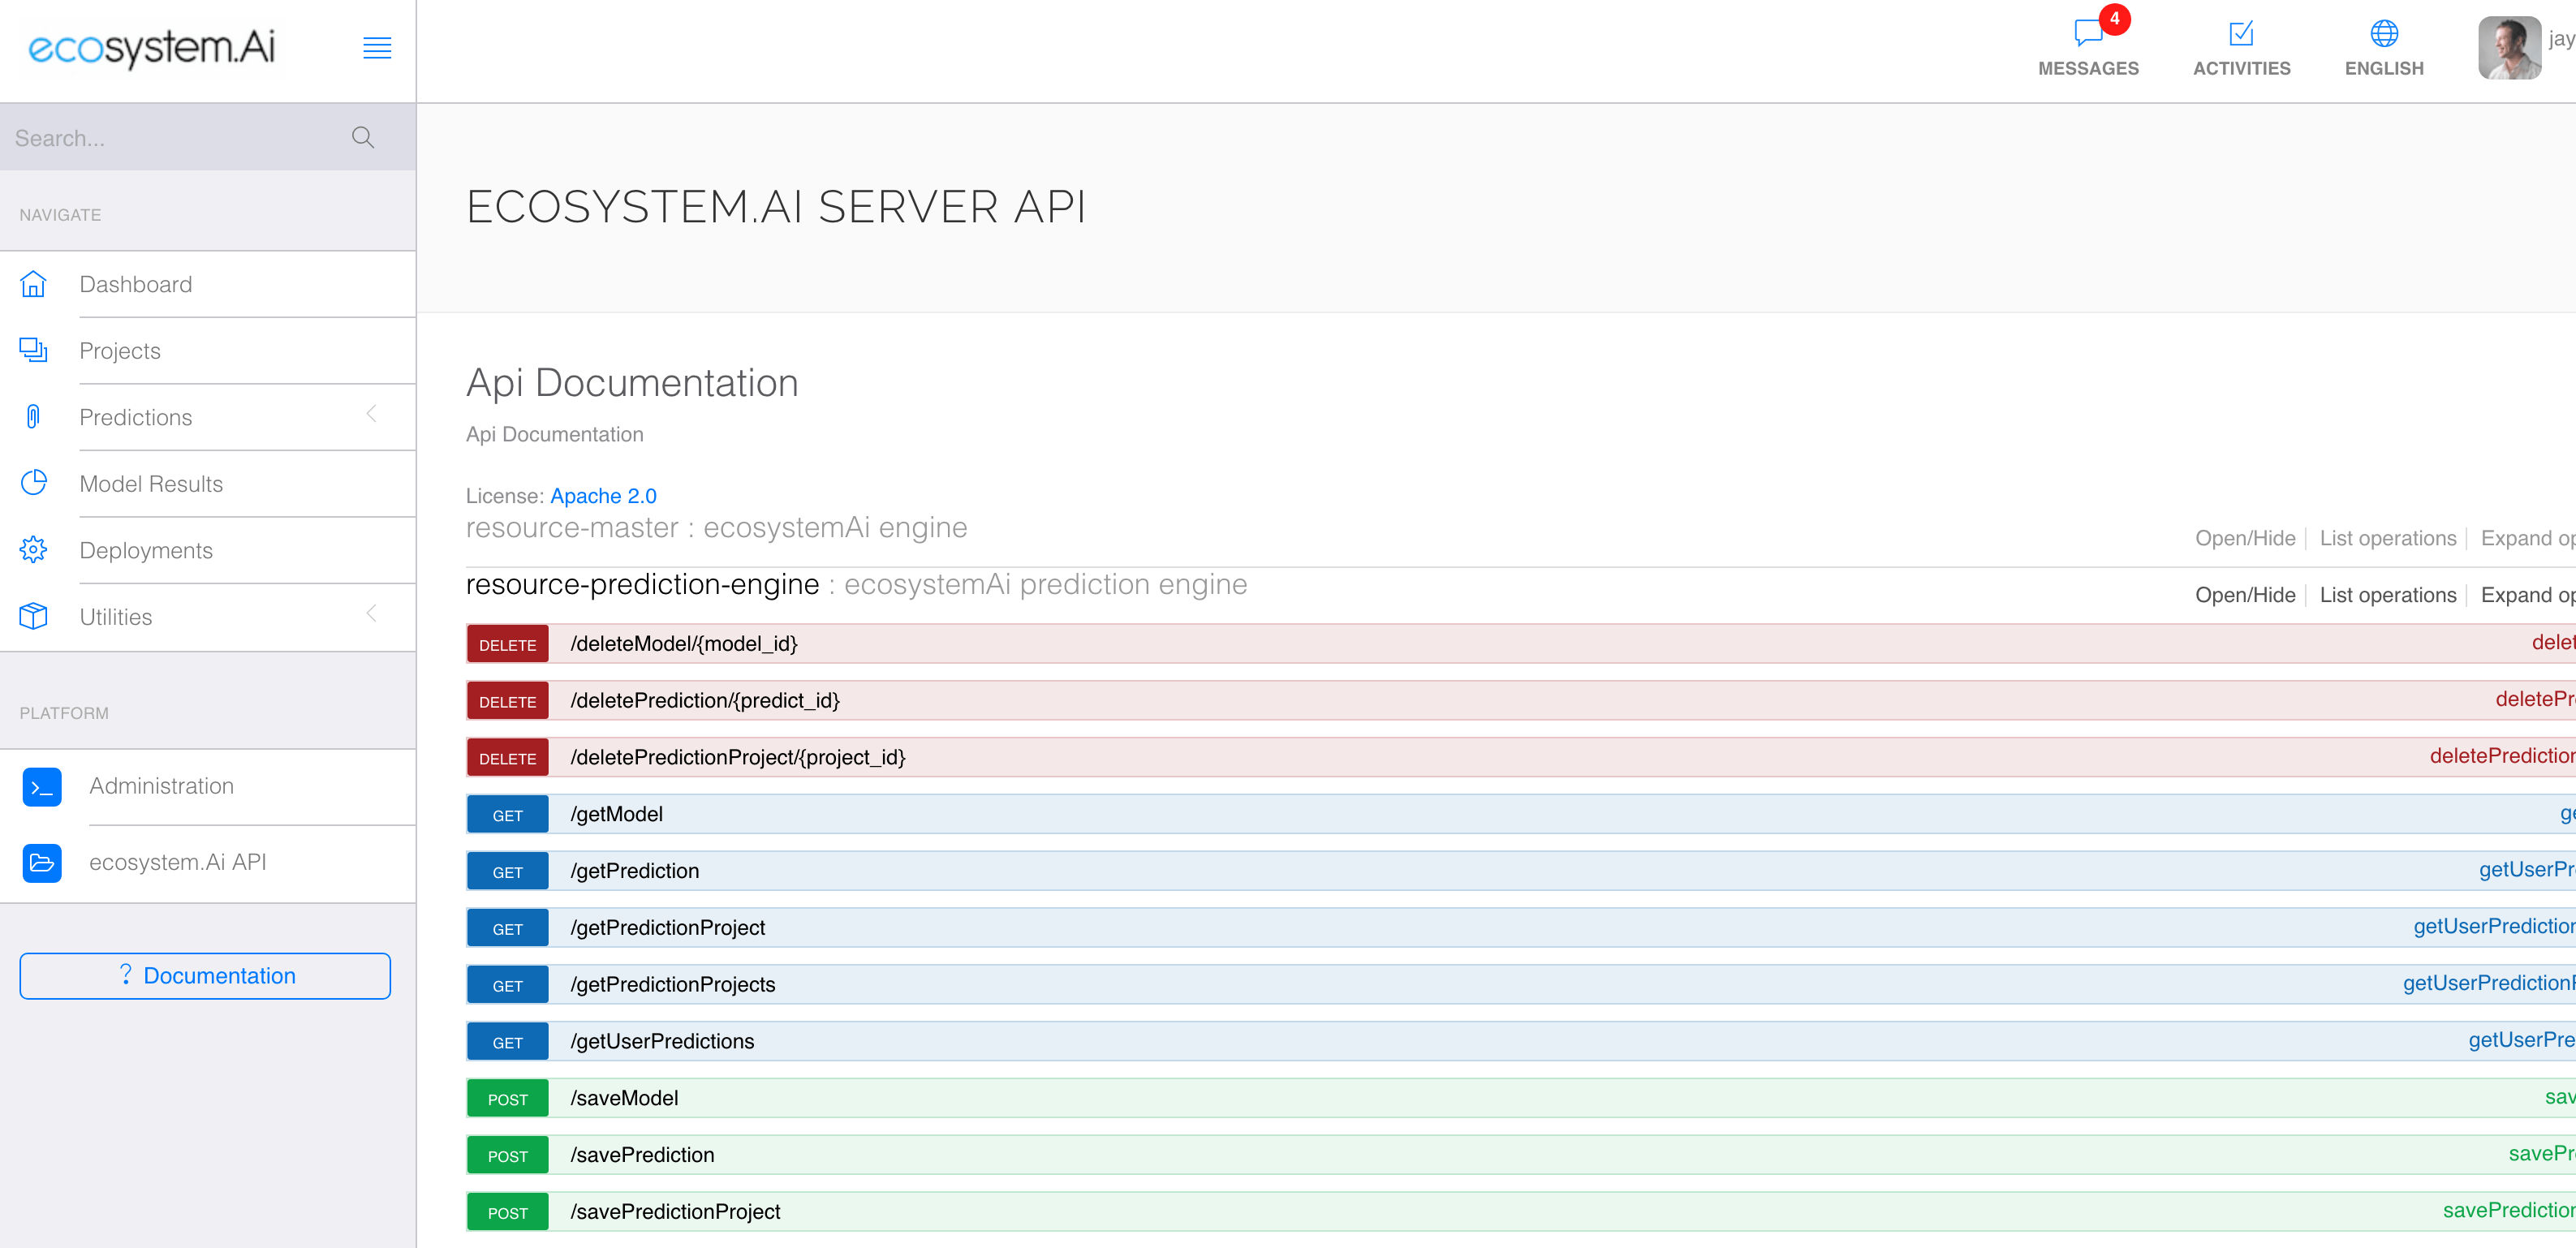Click the Model Results pie chart icon

tap(33, 483)
